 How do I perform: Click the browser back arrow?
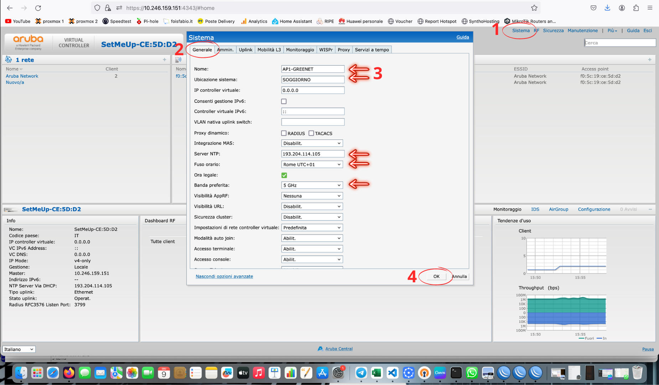pyautogui.click(x=10, y=8)
